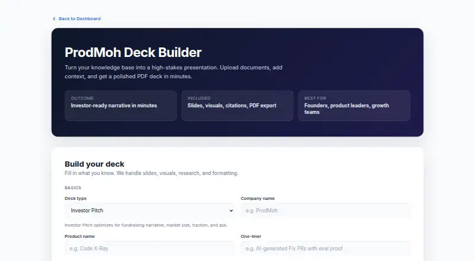Screen dimensions: 475x261
Task: Click the Company name input field
Action: point(325,211)
